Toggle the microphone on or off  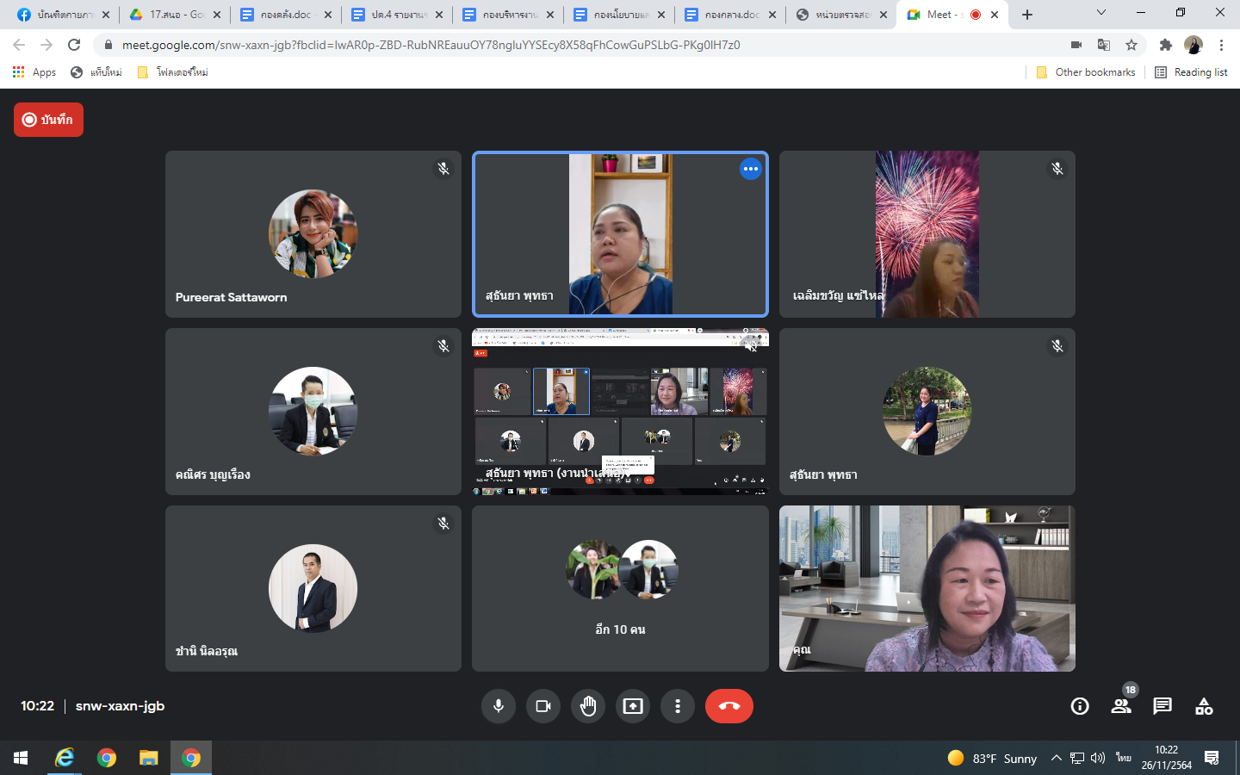tap(499, 706)
